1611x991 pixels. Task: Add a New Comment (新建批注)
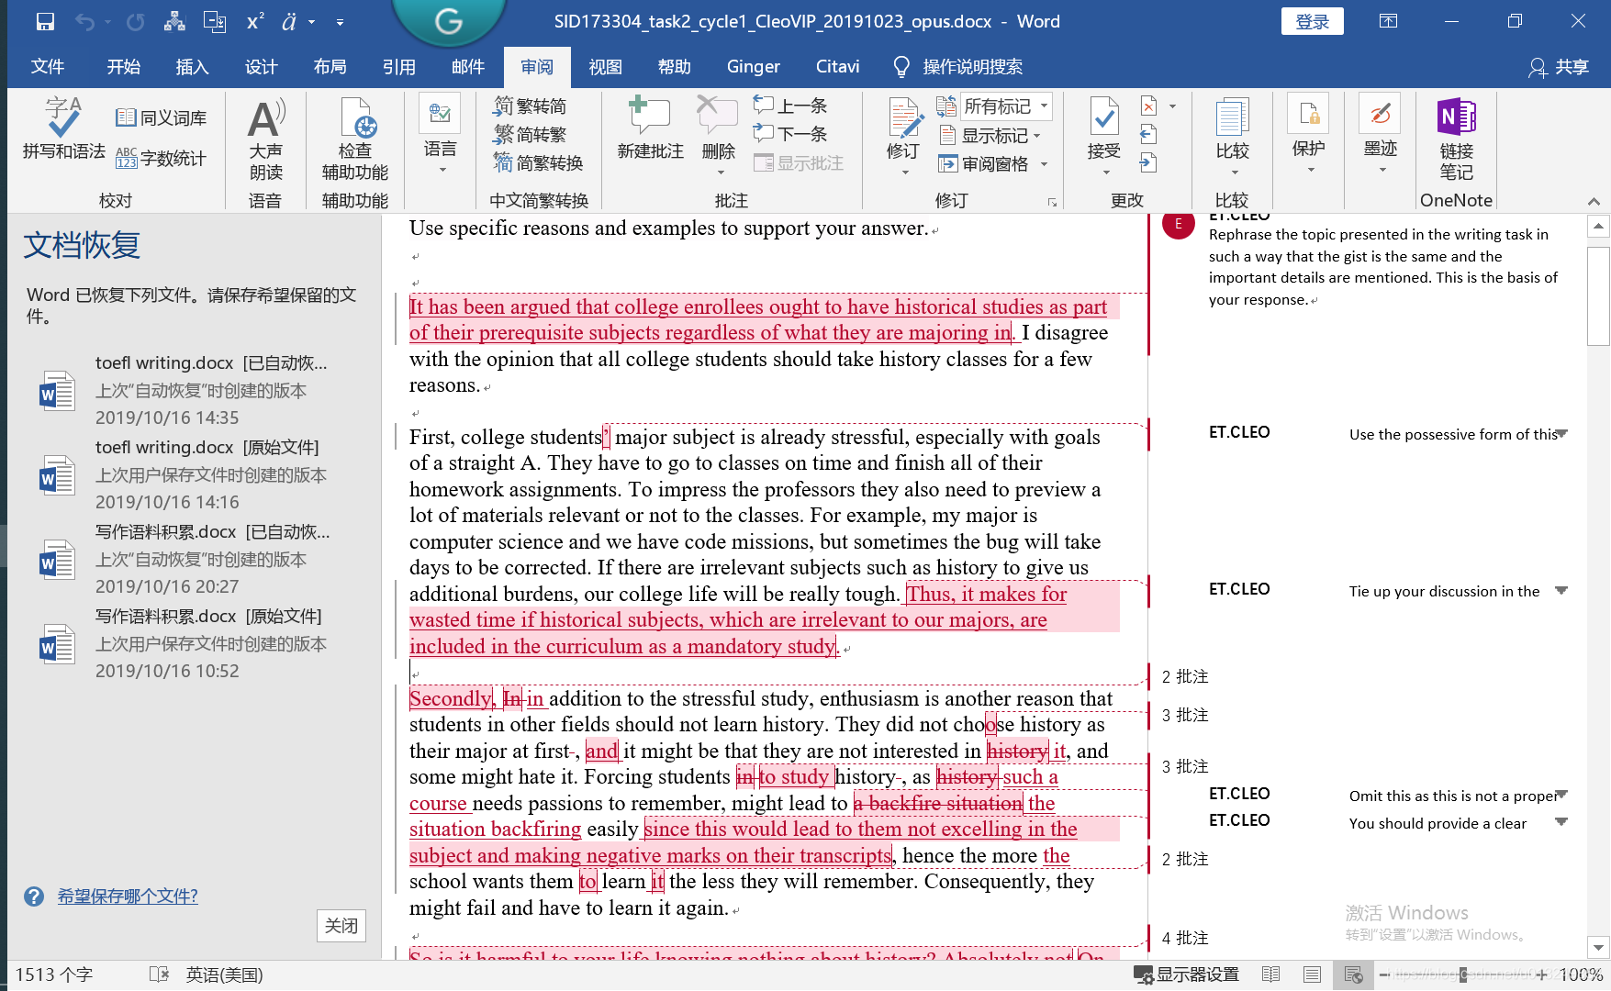(x=650, y=128)
